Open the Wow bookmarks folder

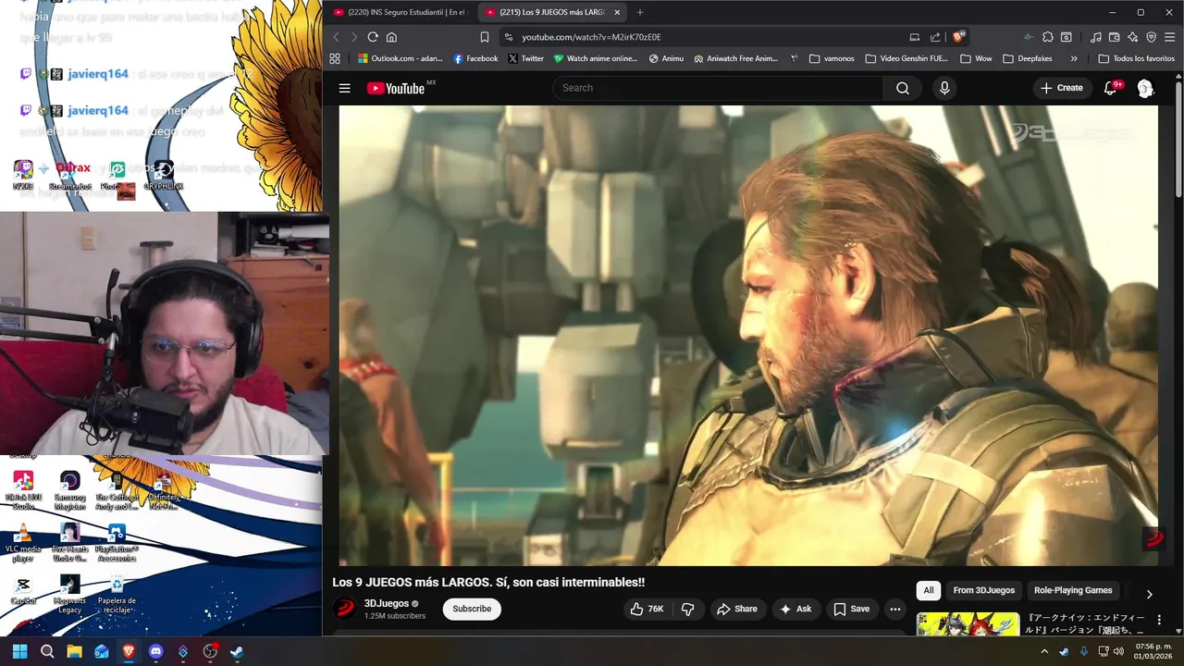(976, 58)
